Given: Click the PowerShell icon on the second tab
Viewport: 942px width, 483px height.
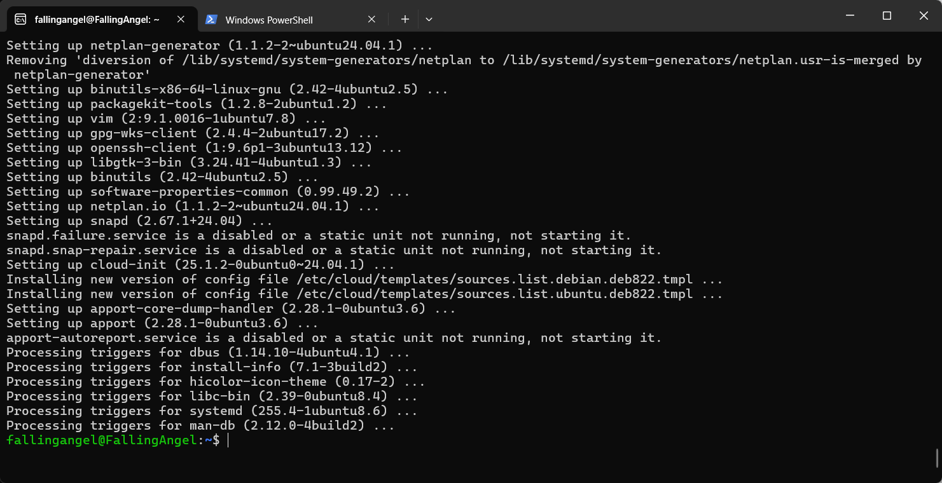Looking at the screenshot, I should (211, 20).
